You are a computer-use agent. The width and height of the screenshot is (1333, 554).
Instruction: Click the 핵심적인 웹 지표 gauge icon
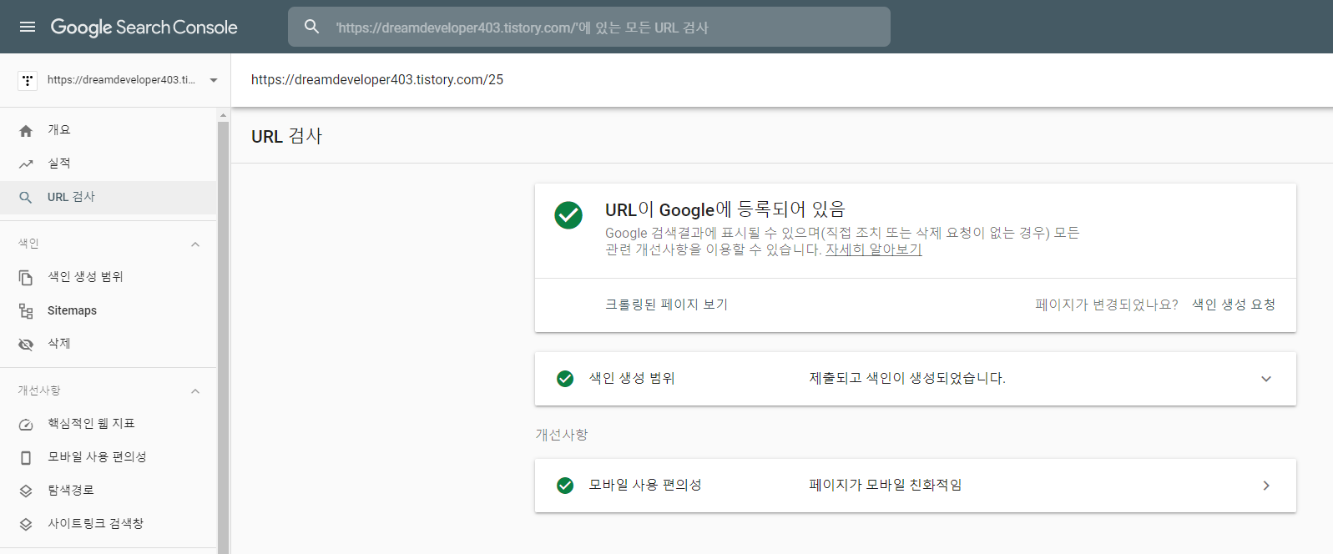pos(26,424)
